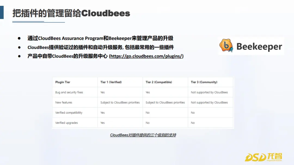Image resolution: width=294 pixels, height=165 pixels.
Task: Click Tier 3 'No' in Verified compatibility row
Action: pos(193,113)
